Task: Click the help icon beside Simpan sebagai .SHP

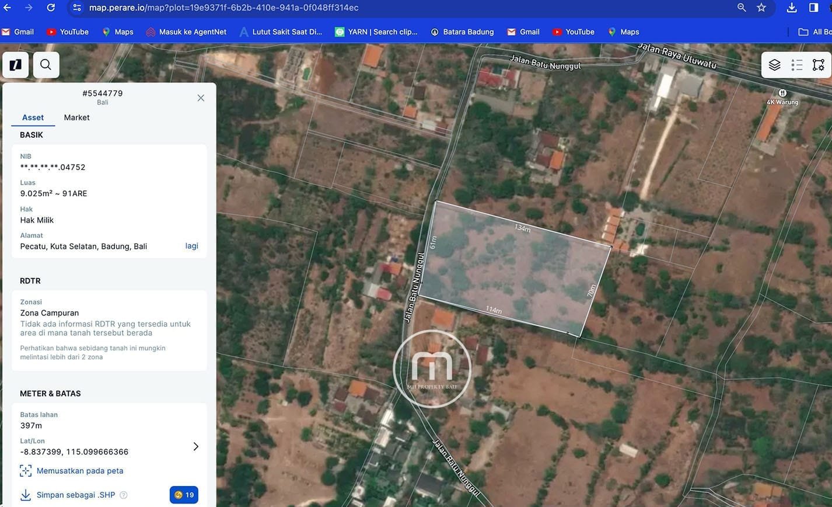Action: [124, 495]
